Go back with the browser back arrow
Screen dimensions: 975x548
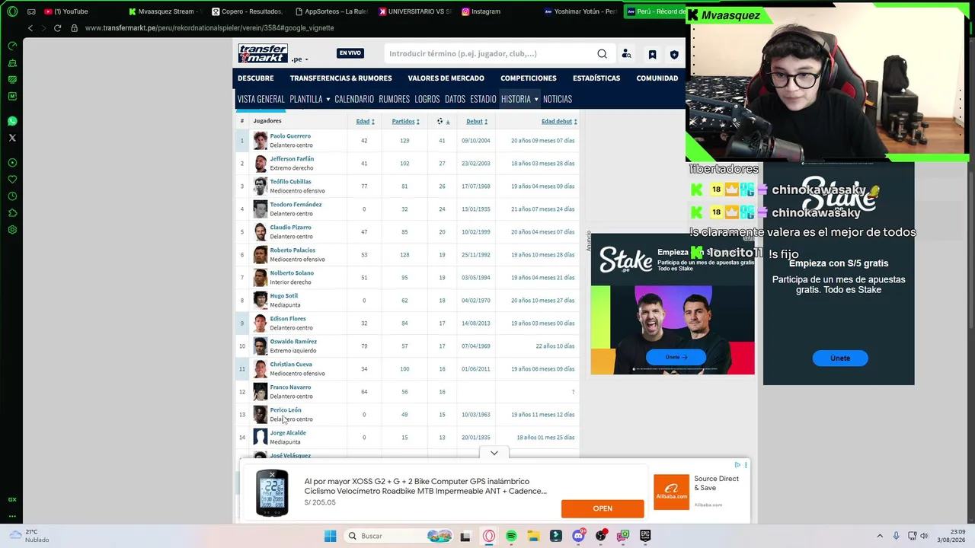pyautogui.click(x=30, y=28)
